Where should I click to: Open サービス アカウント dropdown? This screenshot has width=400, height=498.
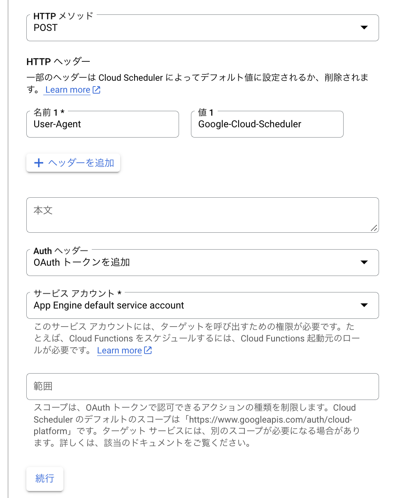pos(202,305)
